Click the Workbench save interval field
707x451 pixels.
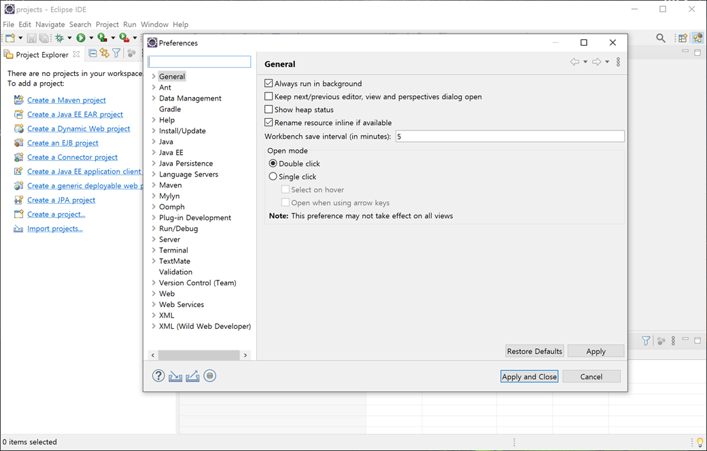[x=510, y=136]
